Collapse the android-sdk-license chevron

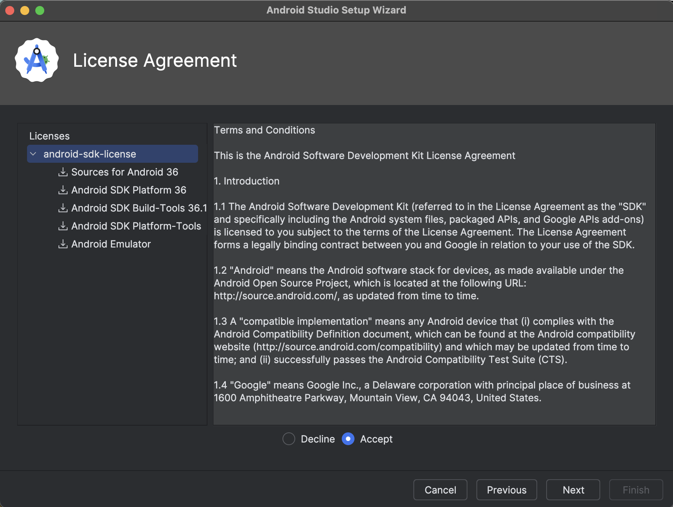(33, 154)
